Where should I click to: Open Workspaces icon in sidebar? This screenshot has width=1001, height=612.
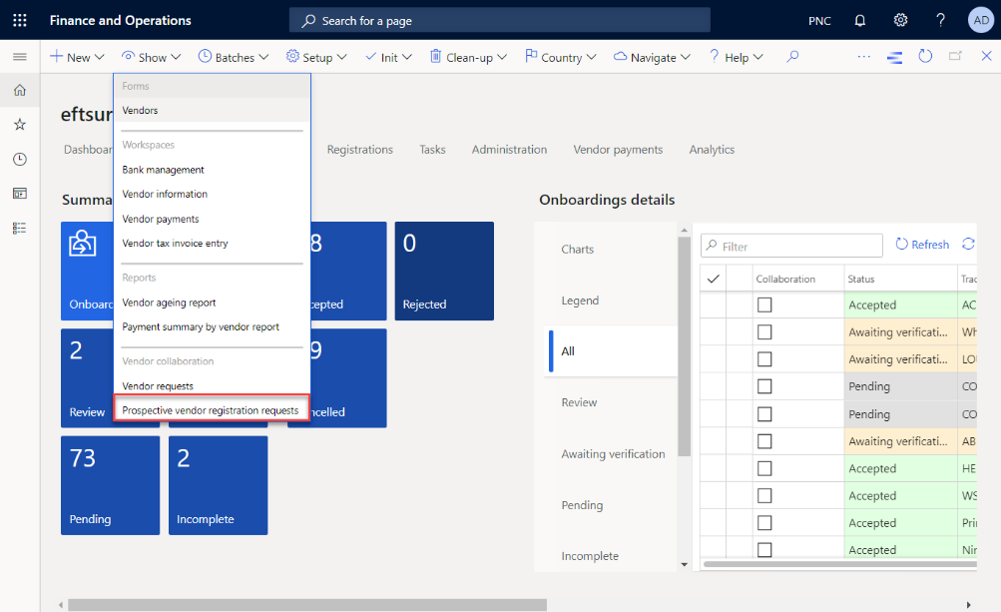coord(20,194)
